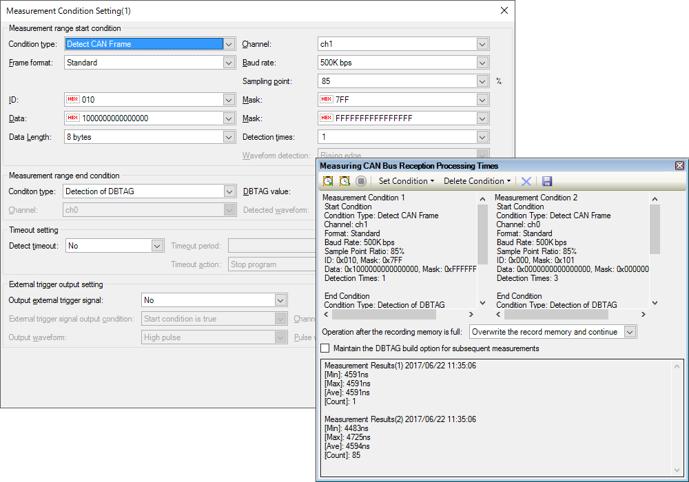Close the Measuring CAN Bus panel
The height and width of the screenshot is (482, 689).
click(x=679, y=166)
